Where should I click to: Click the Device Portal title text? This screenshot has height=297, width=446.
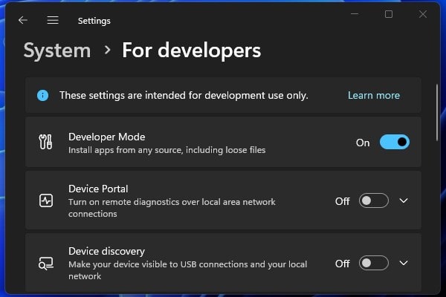(x=98, y=189)
